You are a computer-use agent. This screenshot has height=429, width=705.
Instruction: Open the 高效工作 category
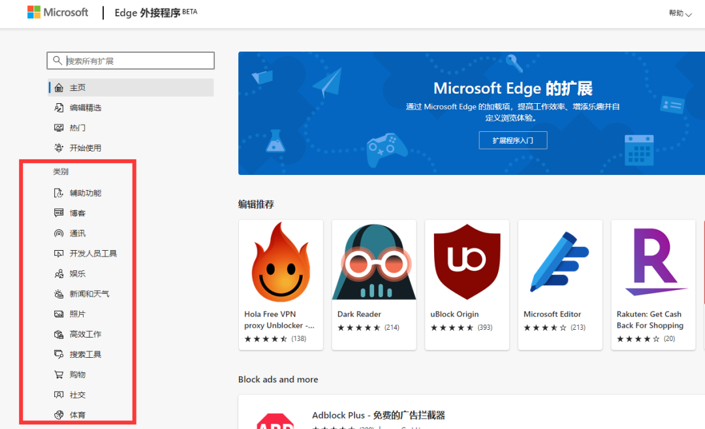(86, 334)
